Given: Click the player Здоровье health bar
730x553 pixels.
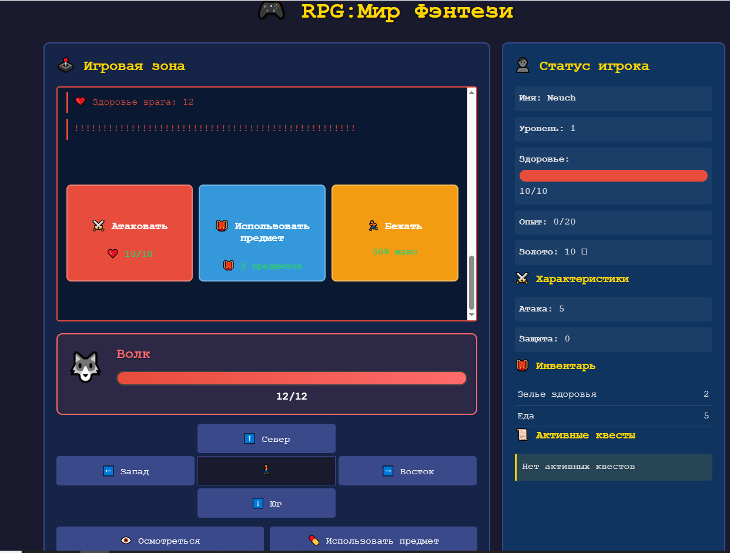Looking at the screenshot, I should 613,176.
